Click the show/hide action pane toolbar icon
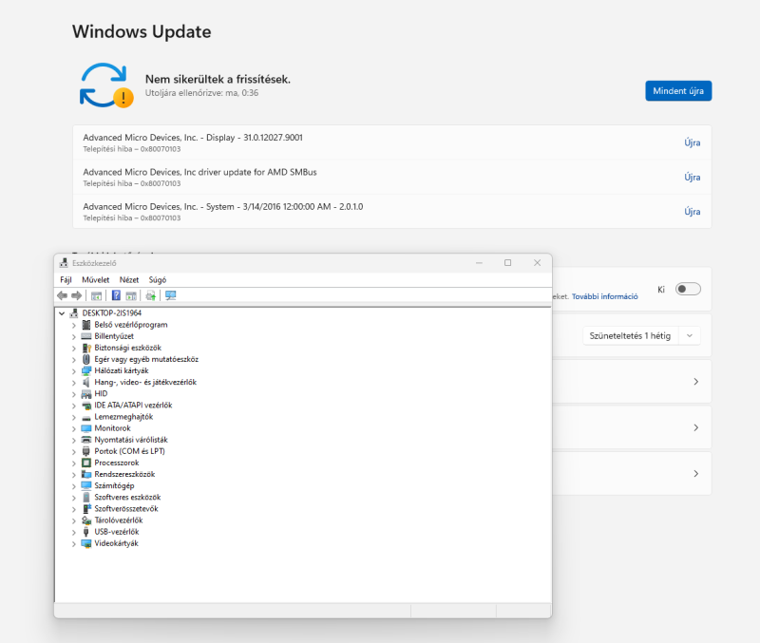Screen dimensions: 760x643 [131, 295]
